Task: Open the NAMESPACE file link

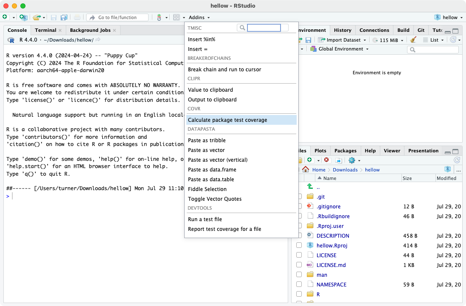Action: tap(331, 284)
